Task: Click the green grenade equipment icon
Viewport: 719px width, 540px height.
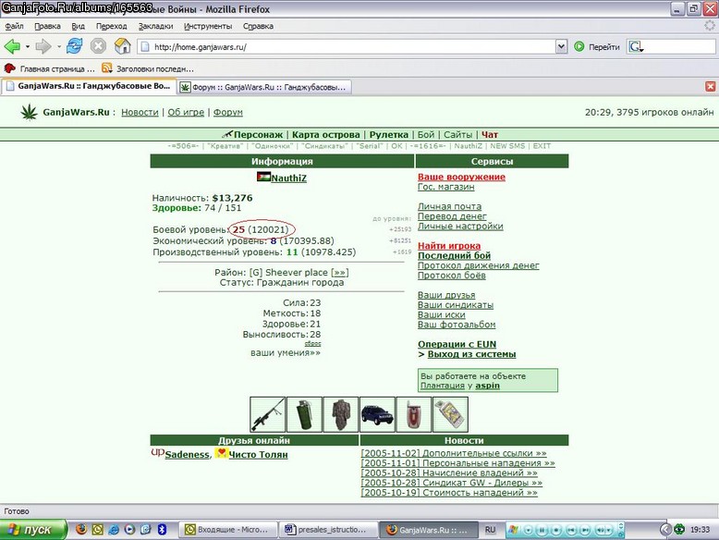Action: [304, 414]
